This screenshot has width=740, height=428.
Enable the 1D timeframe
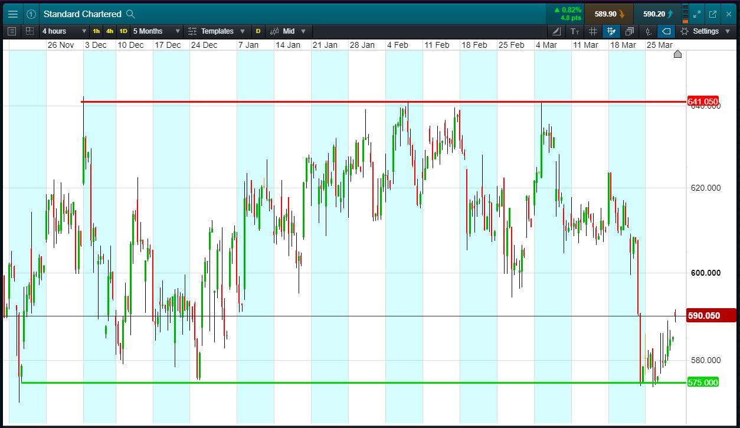click(122, 31)
